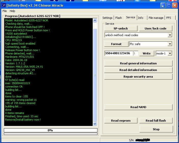Click Read detailed information button
The image size is (179, 143).
pos(138,70)
